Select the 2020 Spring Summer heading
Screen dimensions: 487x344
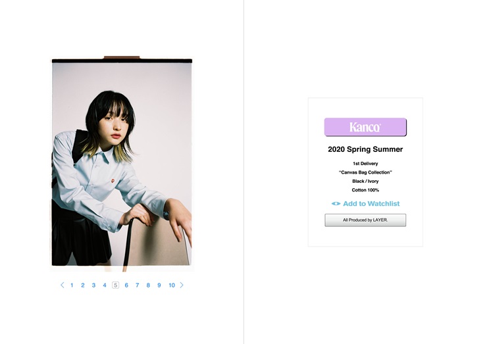click(365, 149)
